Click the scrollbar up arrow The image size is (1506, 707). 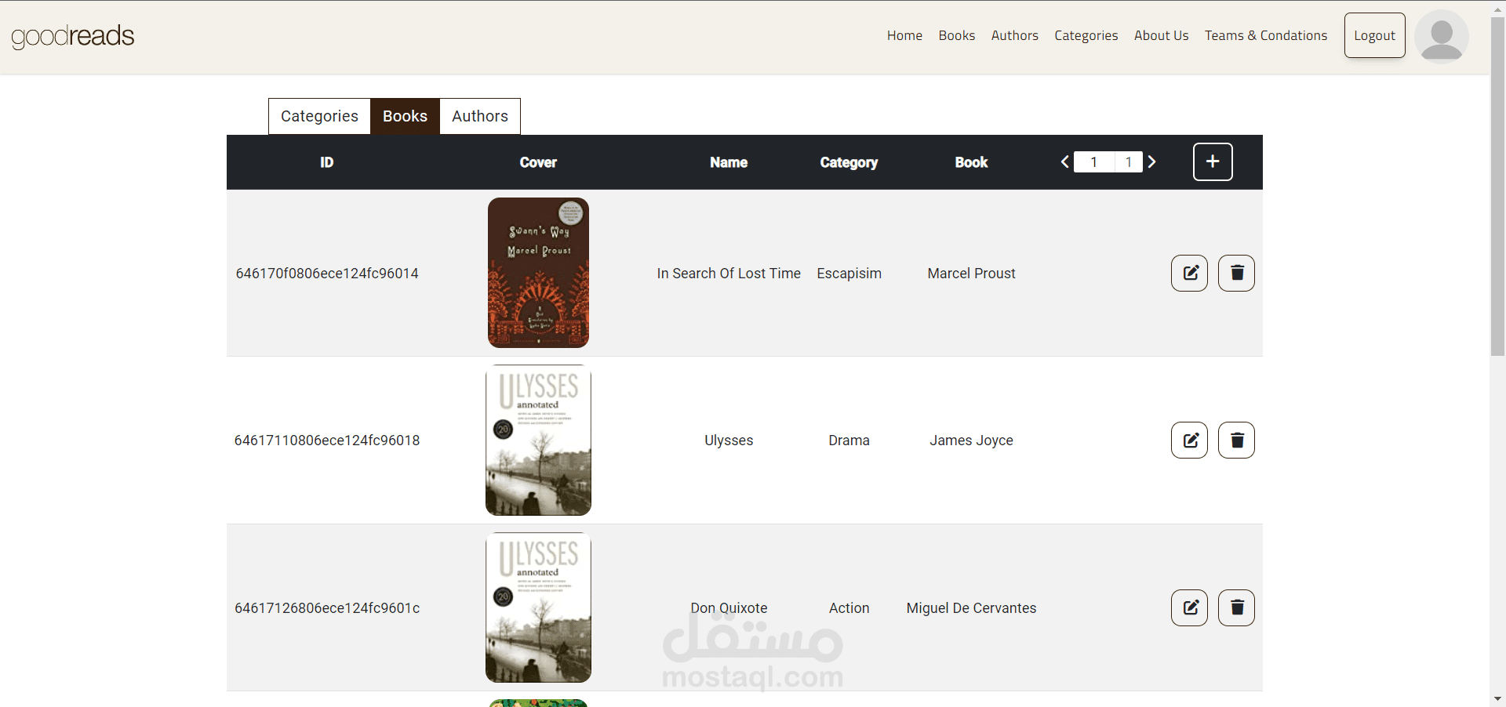coord(1497,8)
